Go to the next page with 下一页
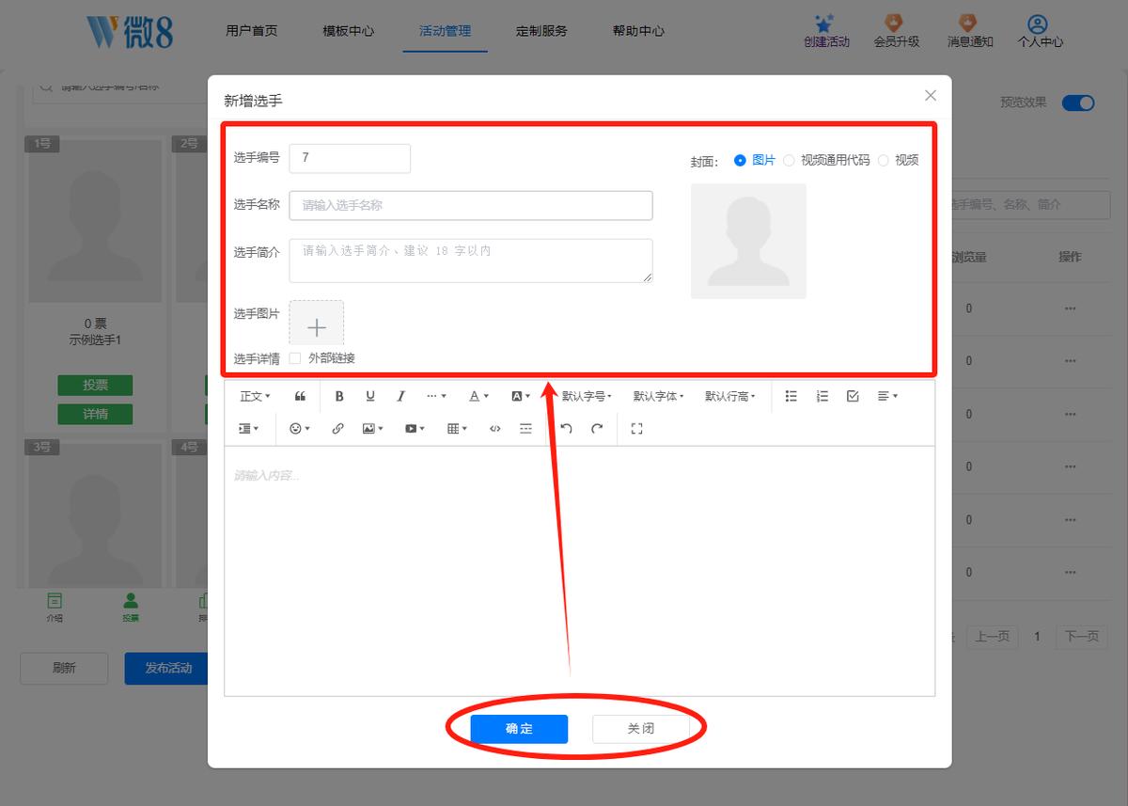 1081,637
